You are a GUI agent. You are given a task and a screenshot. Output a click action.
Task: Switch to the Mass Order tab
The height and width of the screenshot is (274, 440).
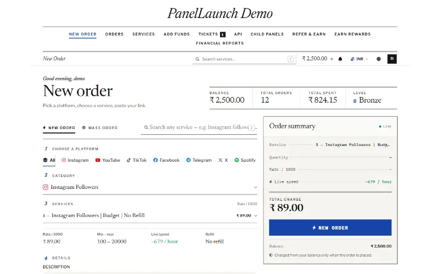point(100,127)
